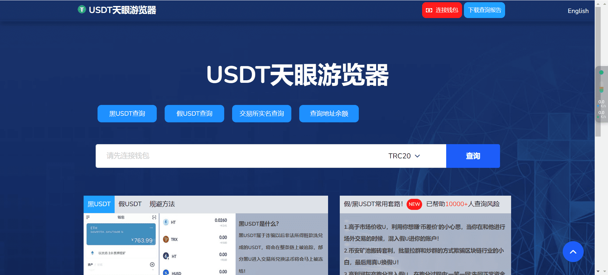Open the 假USDT查询 option
The width and height of the screenshot is (608, 275).
[194, 113]
